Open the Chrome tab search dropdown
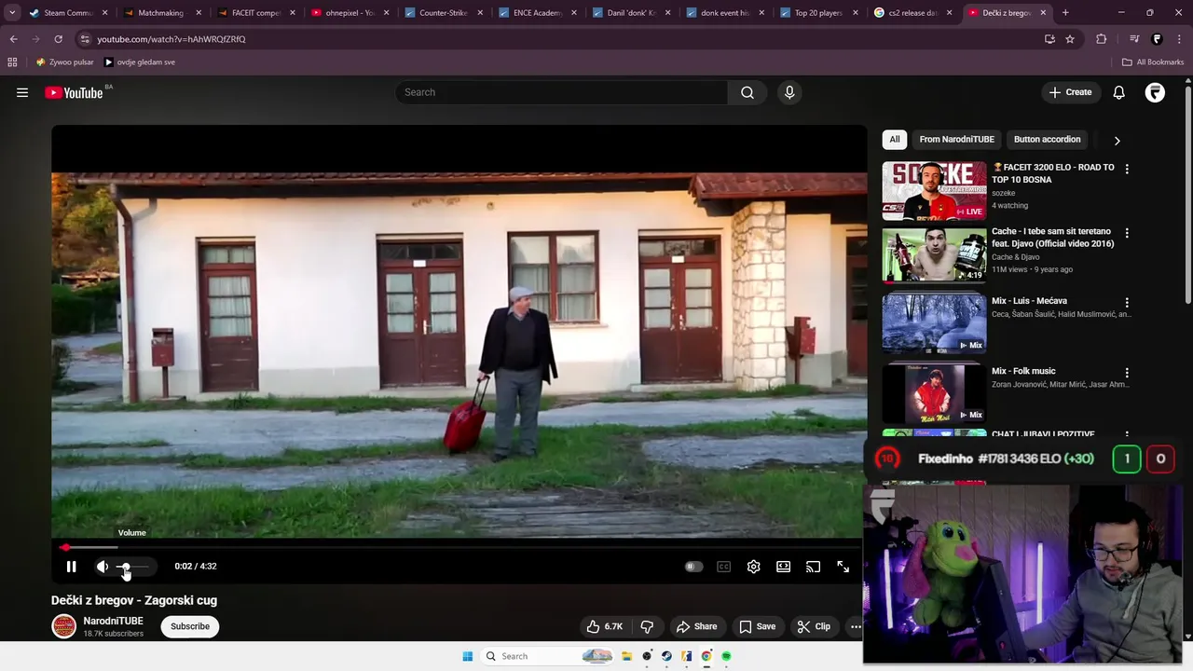Viewport: 1193px width, 671px height. click(x=12, y=13)
